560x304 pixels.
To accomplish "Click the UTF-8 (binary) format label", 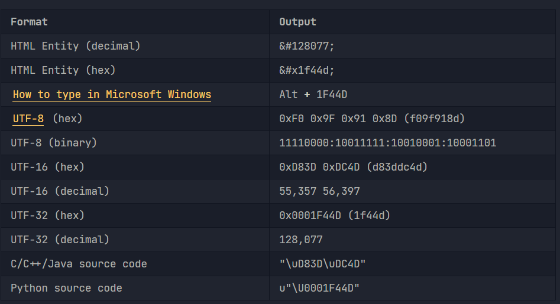I will pyautogui.click(x=54, y=143).
